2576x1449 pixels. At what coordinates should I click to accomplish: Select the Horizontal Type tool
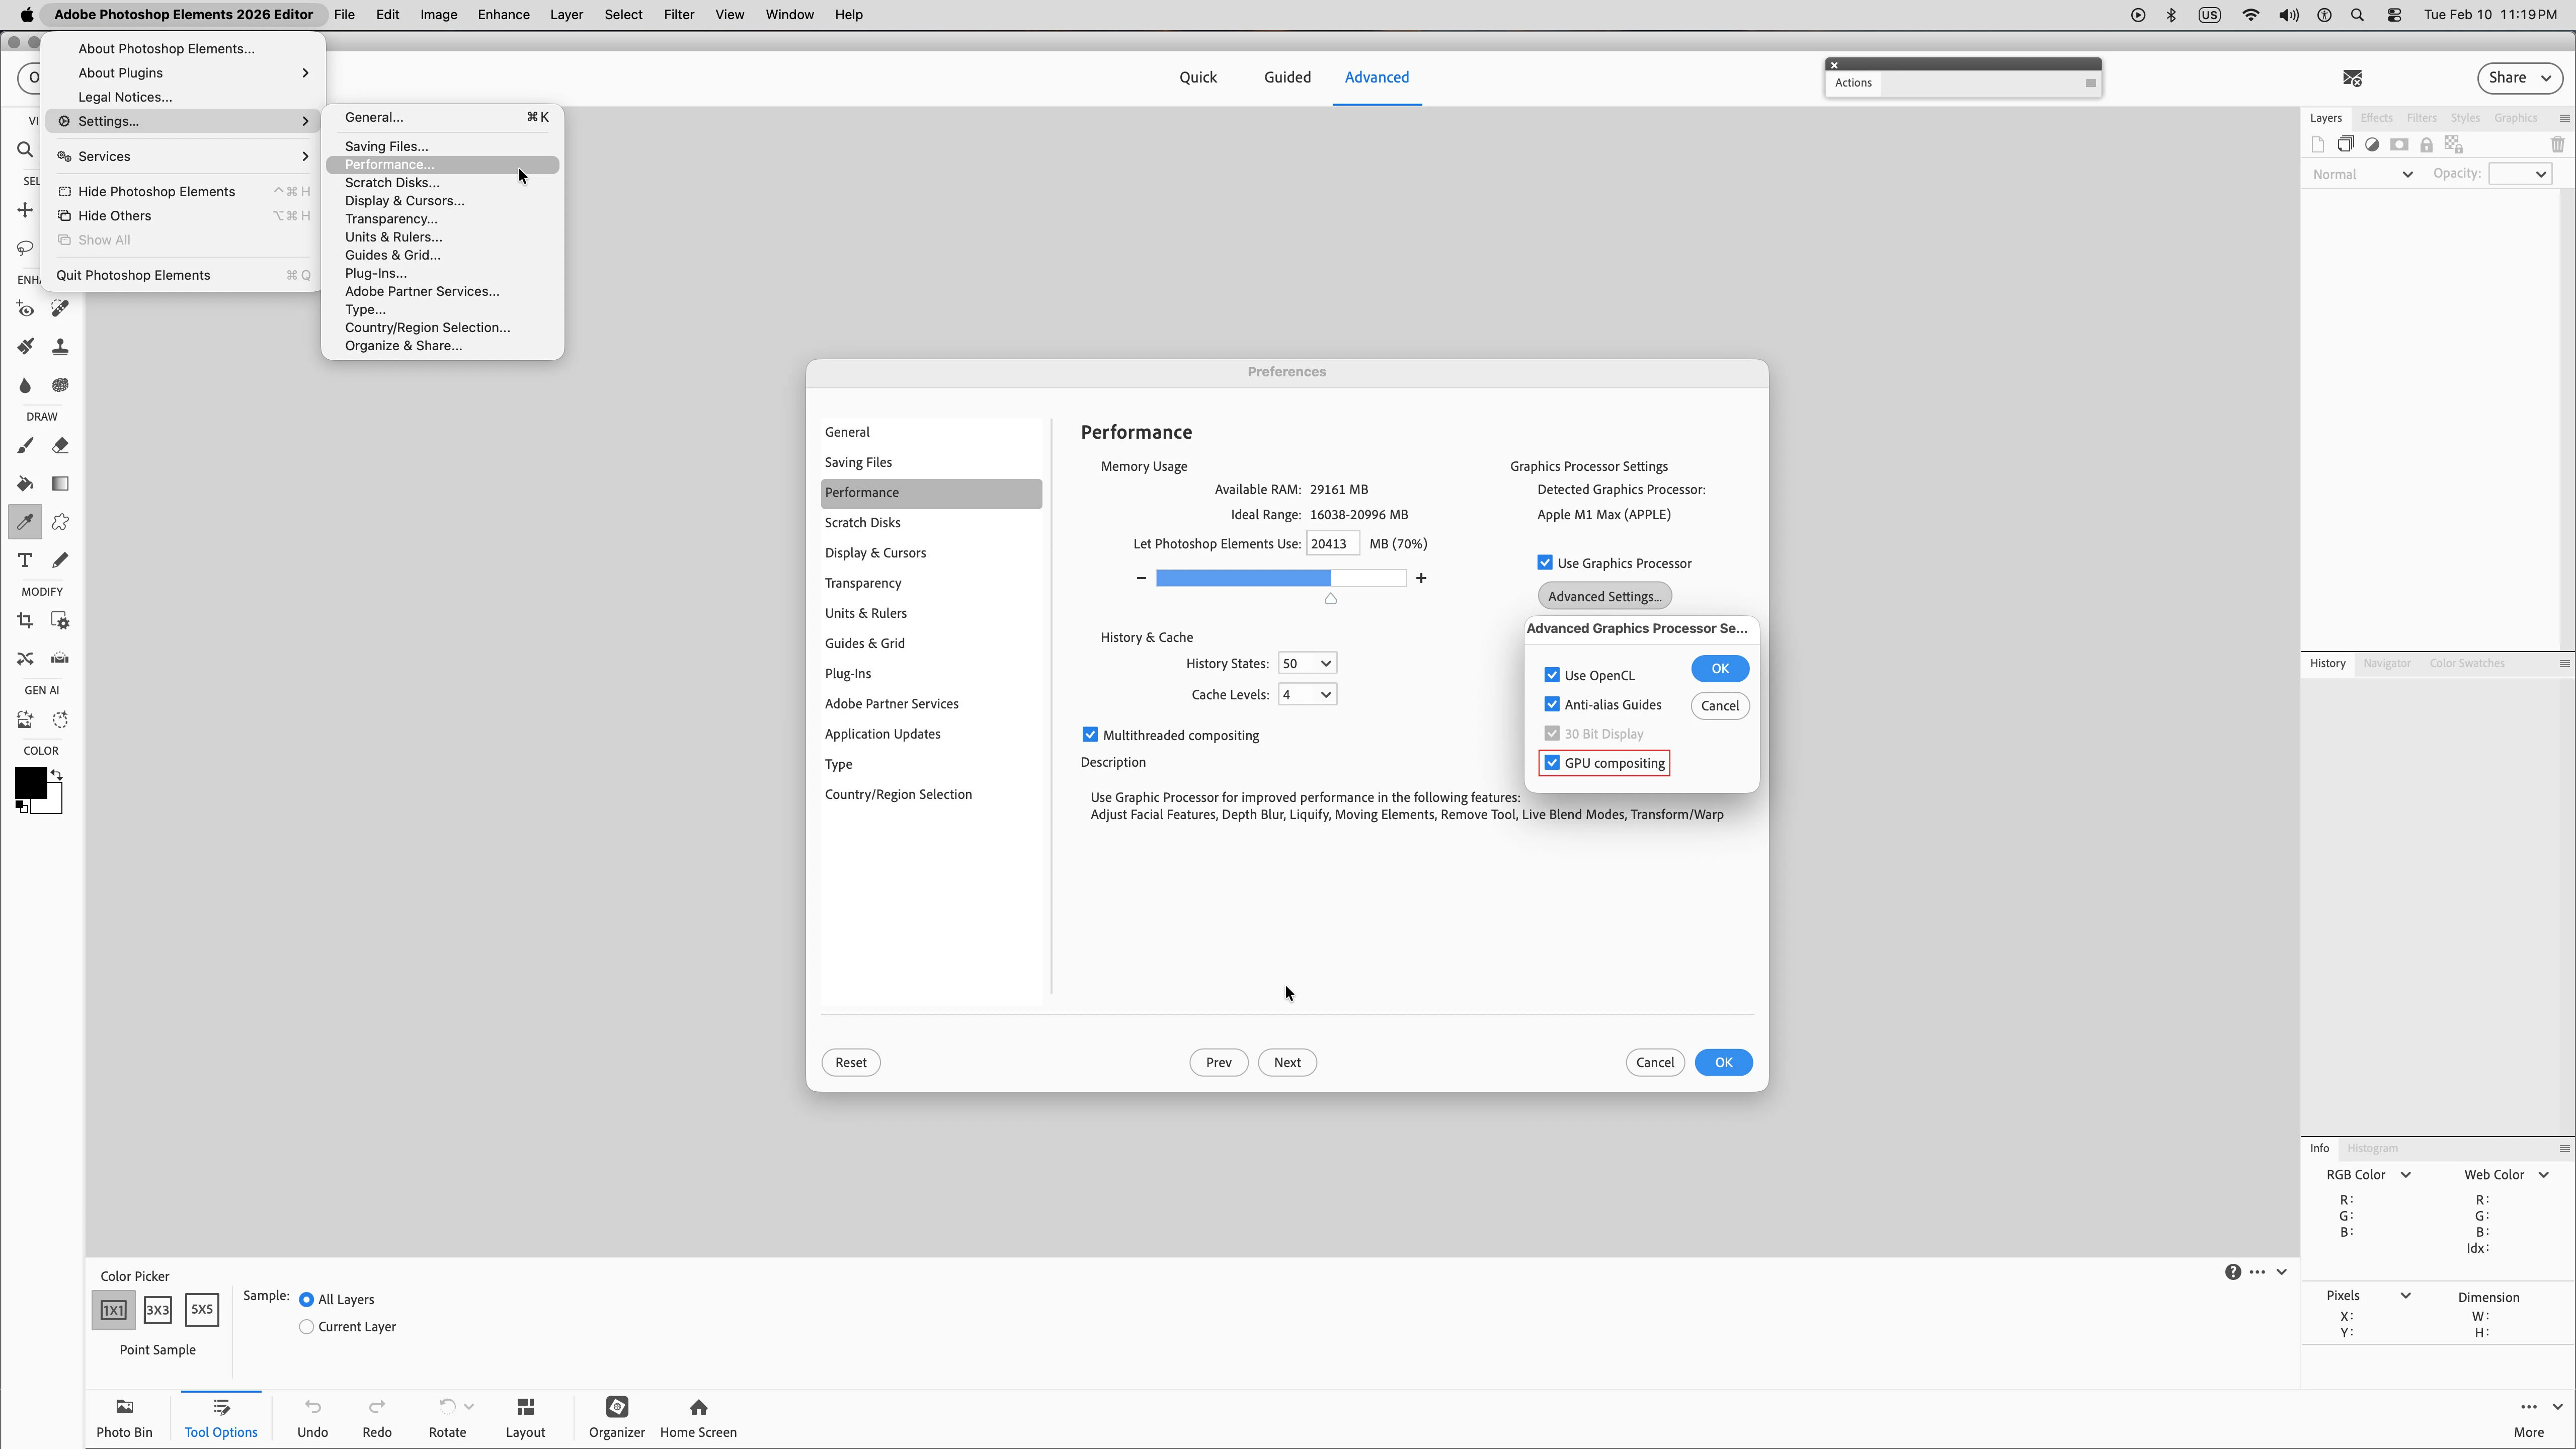pos(25,560)
